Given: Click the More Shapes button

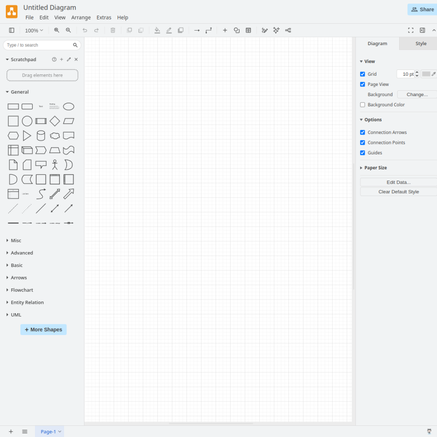Looking at the screenshot, I should pos(44,330).
